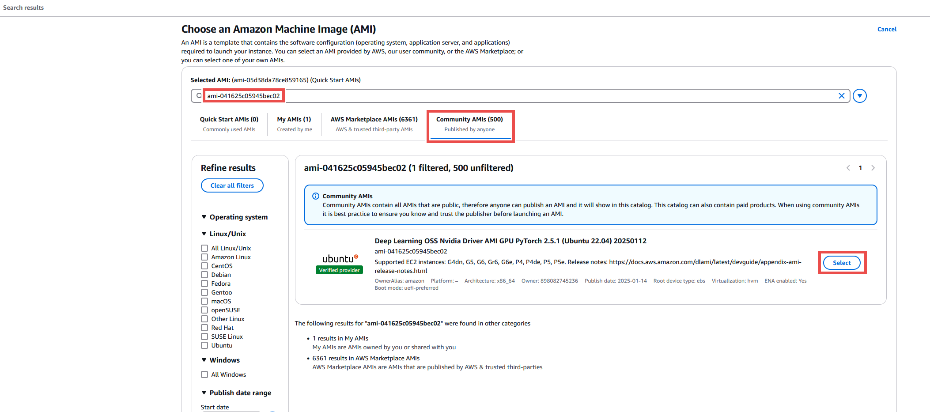Click the Architecture: x86_64 detail
The width and height of the screenshot is (930, 412).
point(489,281)
